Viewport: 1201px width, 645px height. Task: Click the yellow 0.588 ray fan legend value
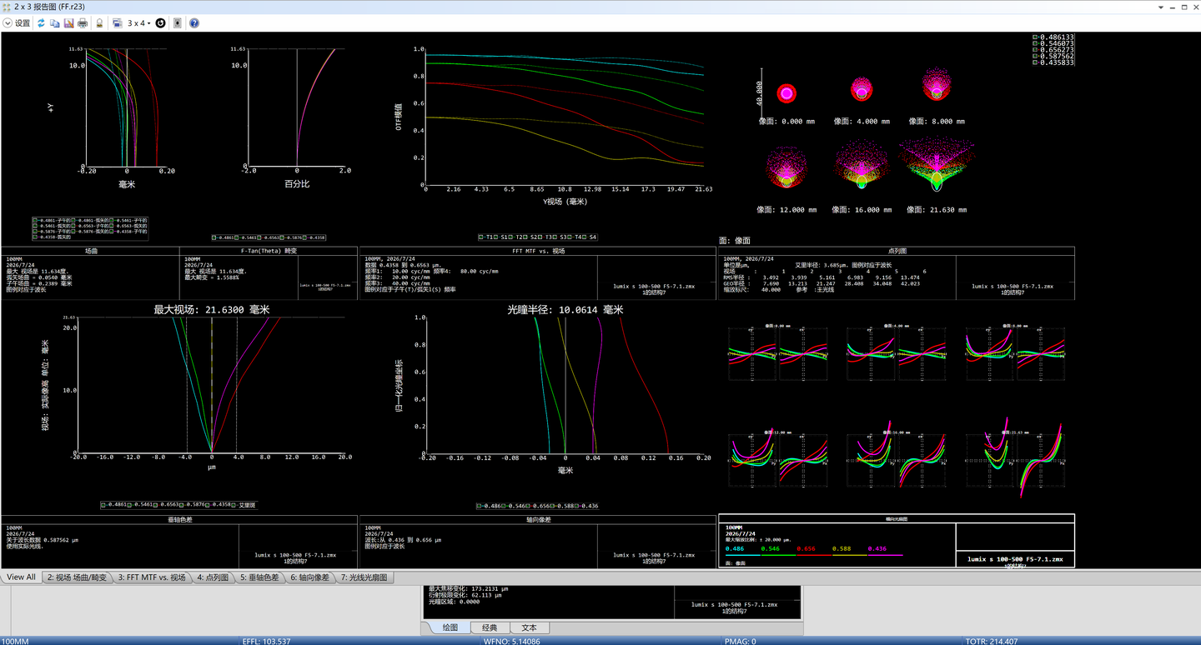(x=842, y=548)
